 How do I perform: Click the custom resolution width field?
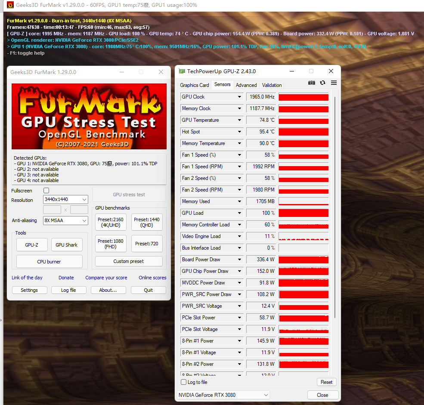click(52, 210)
